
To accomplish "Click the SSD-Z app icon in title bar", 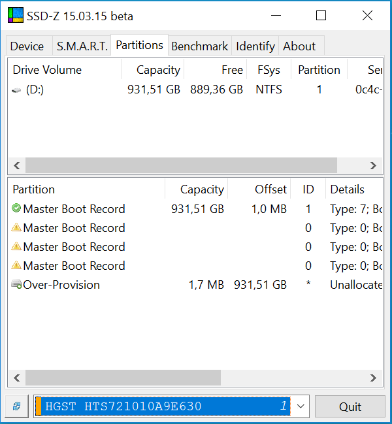I will click(x=16, y=16).
